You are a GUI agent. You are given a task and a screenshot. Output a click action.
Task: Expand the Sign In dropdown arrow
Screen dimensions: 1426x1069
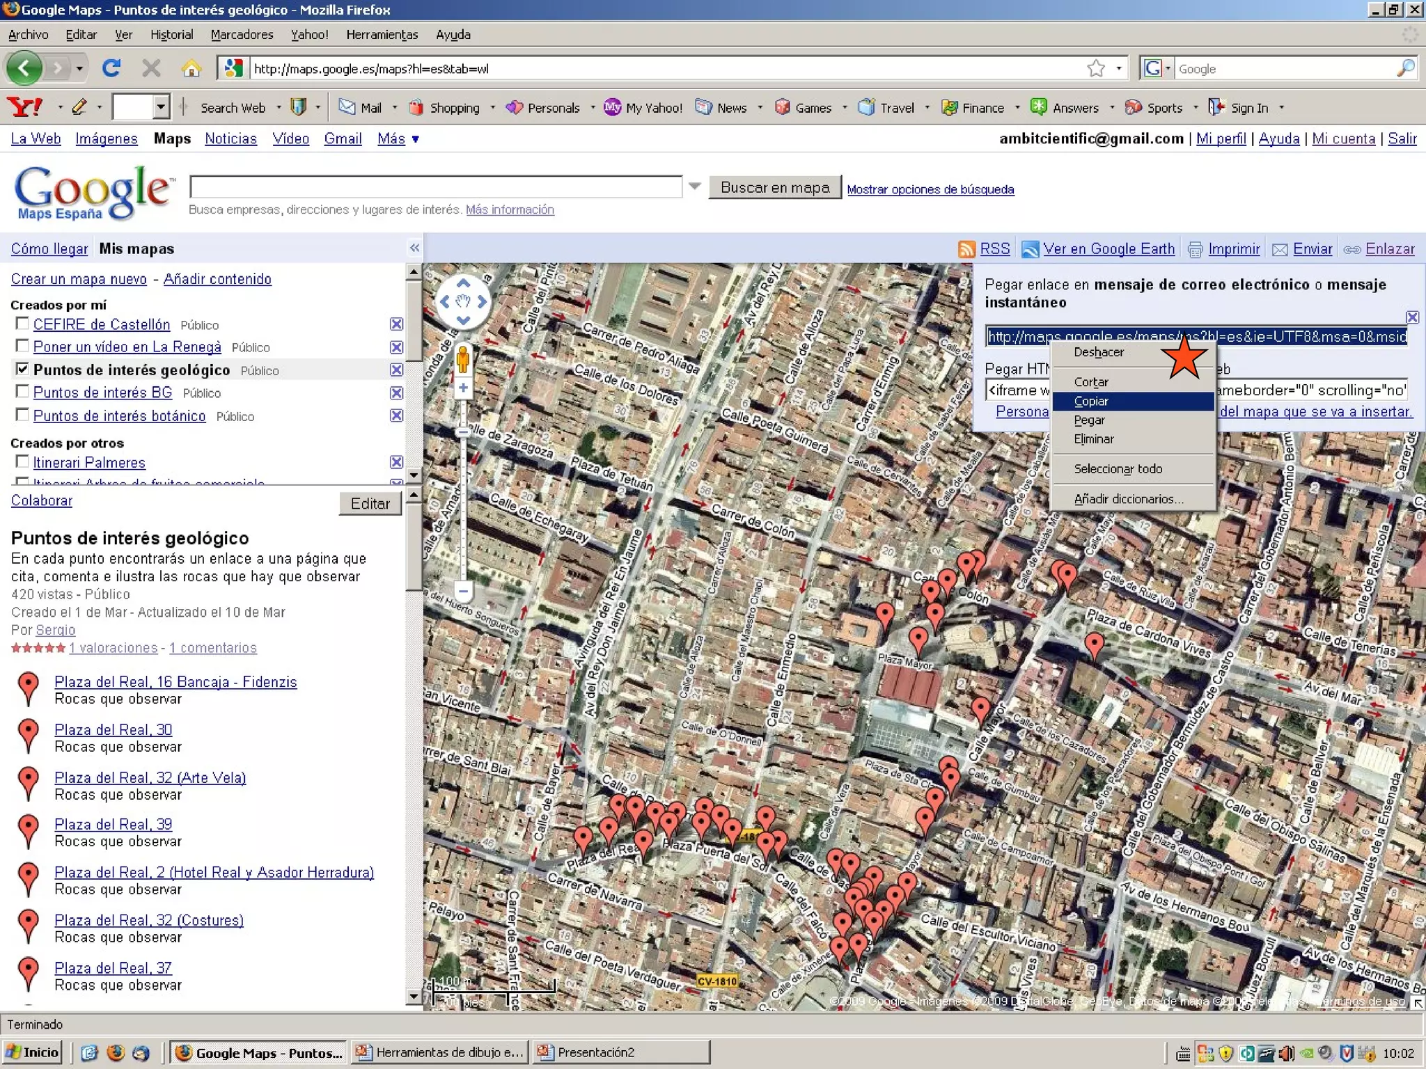[1281, 107]
